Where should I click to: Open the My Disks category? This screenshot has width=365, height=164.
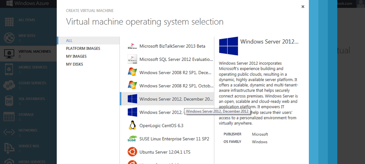tap(75, 64)
